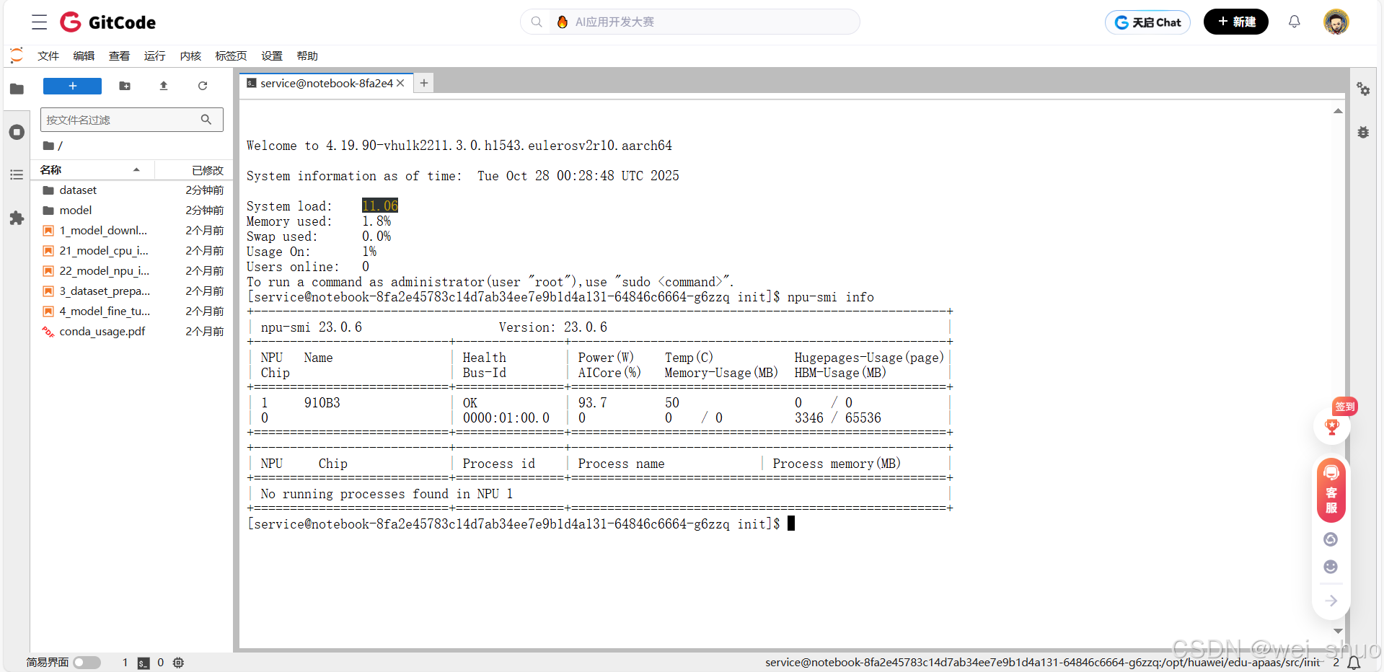1384x672 pixels.
Task: Click the terminal count status icon
Action: coord(144,663)
